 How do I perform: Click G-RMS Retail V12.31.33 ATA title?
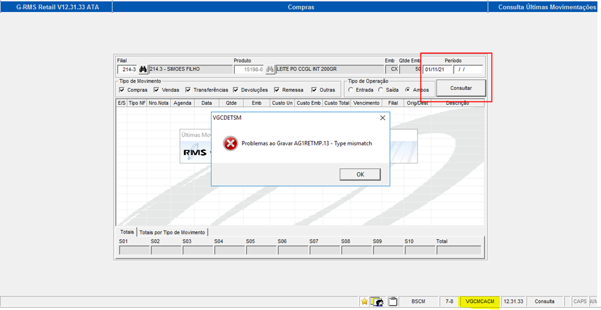coord(57,7)
